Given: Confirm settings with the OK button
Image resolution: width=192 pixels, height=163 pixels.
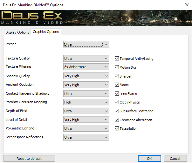Looking at the screenshot, I should click(149, 159).
